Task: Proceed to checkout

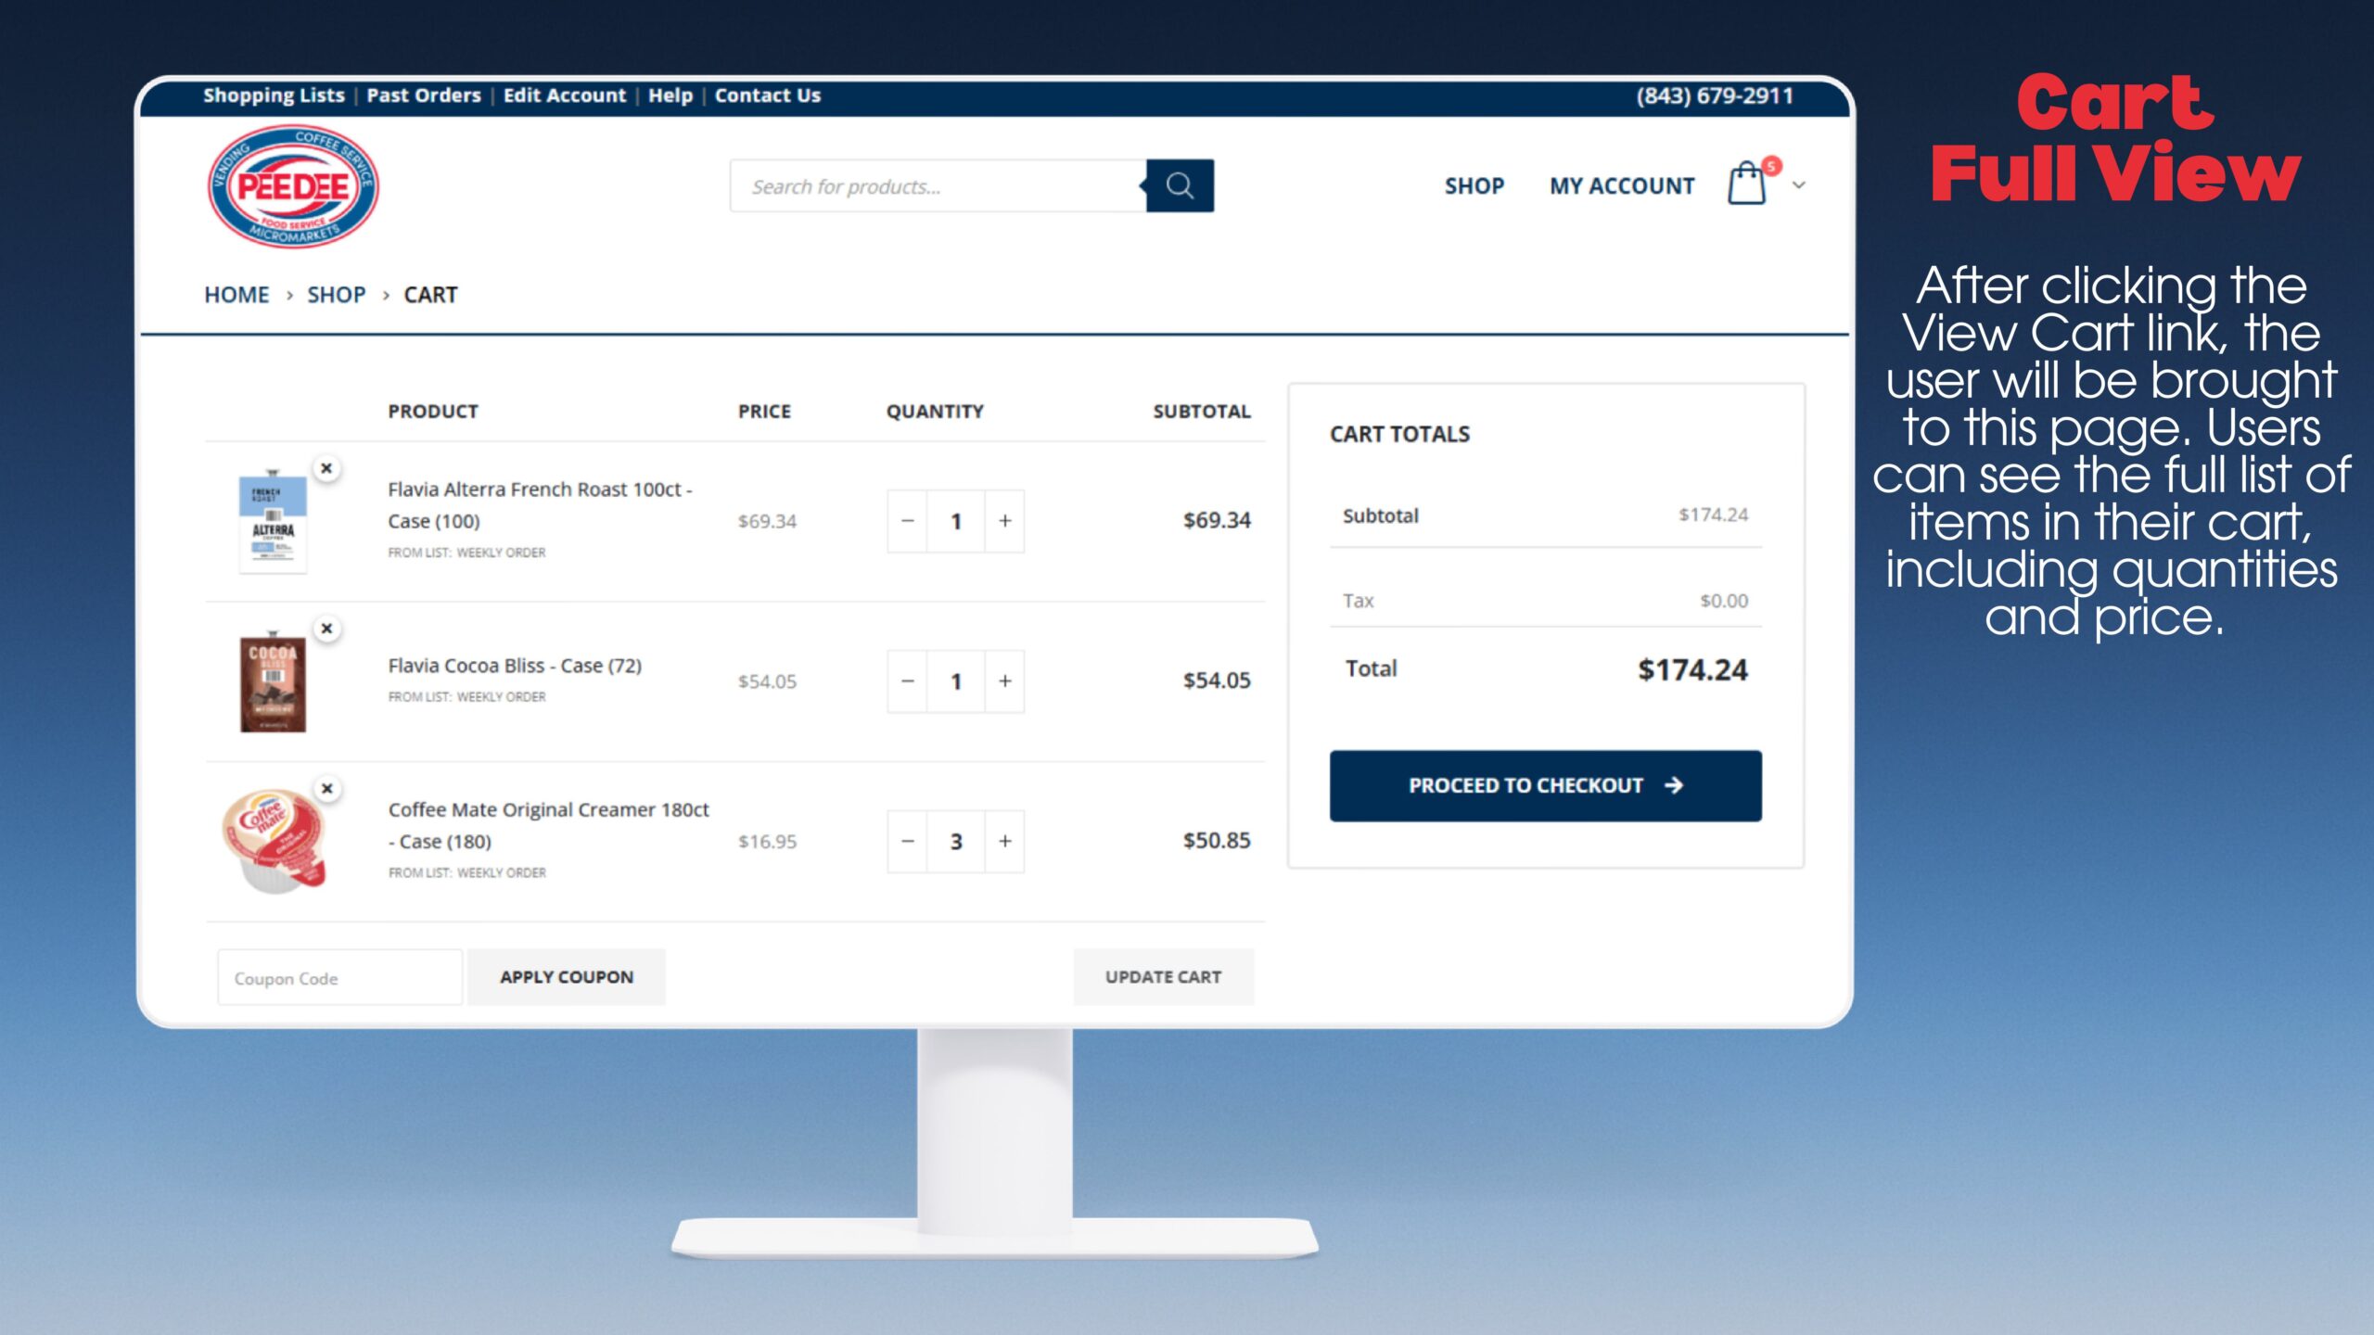Action: click(1545, 786)
